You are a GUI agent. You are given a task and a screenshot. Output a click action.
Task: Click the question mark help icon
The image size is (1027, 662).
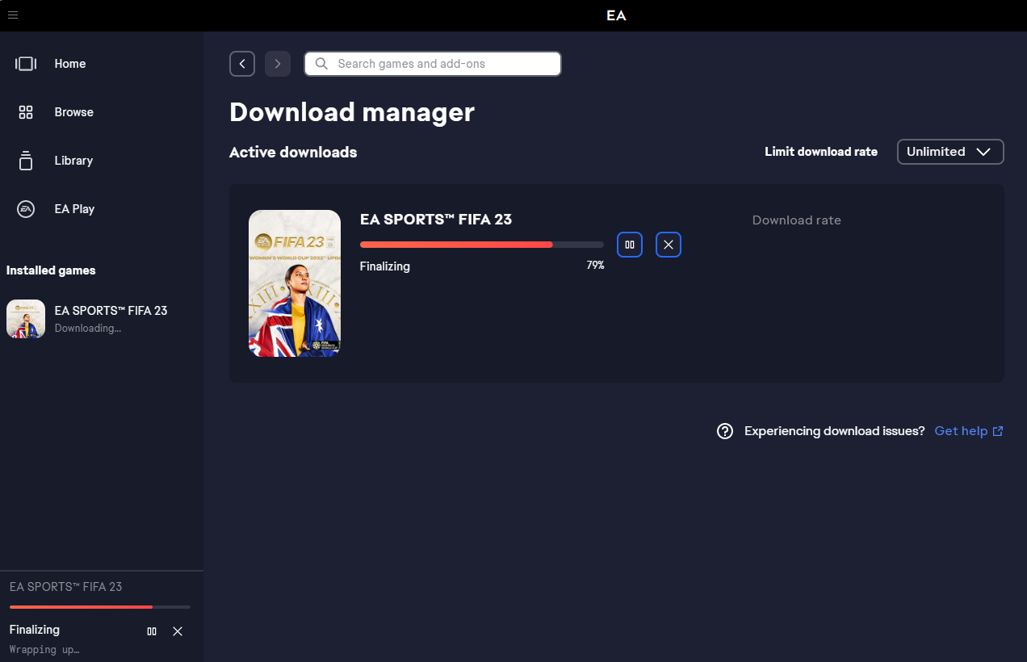point(725,431)
